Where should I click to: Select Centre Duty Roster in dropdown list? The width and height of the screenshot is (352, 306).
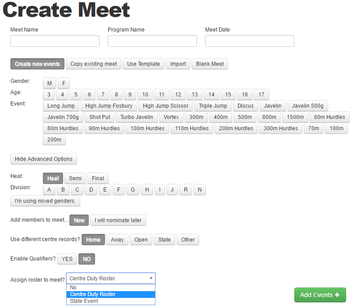111,294
